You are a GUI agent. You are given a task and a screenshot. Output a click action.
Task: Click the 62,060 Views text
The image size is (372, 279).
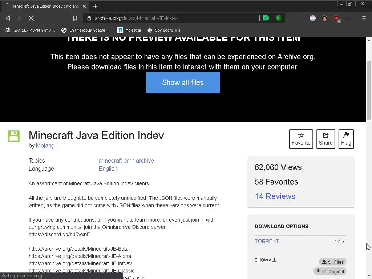(278, 167)
